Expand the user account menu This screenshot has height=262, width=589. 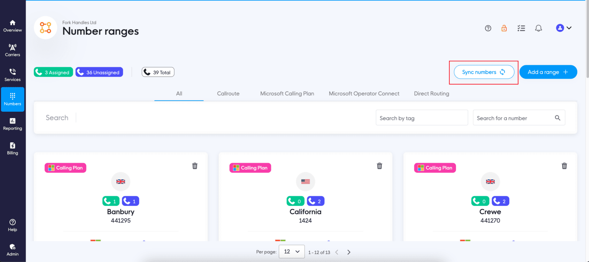[564, 28]
